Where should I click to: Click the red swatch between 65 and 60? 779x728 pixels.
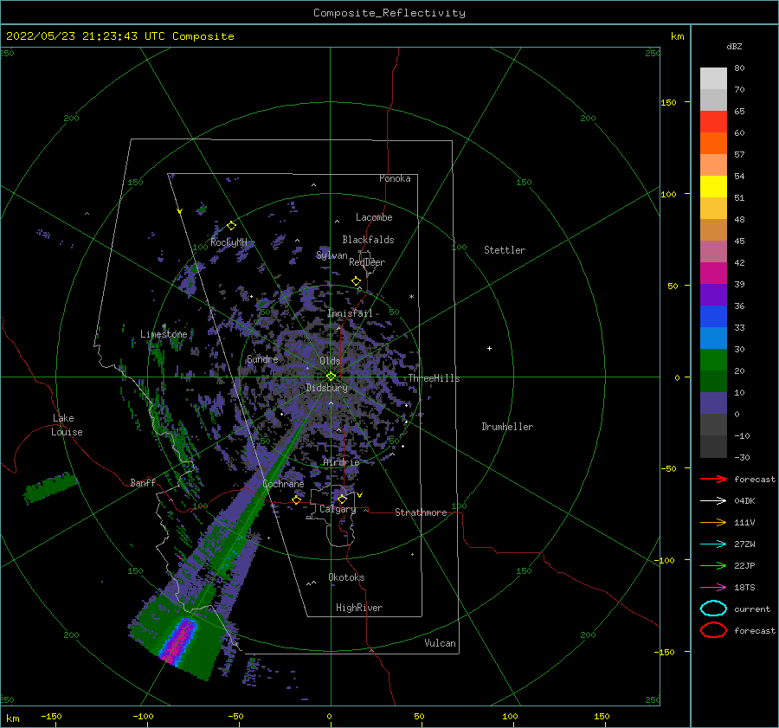click(x=713, y=122)
